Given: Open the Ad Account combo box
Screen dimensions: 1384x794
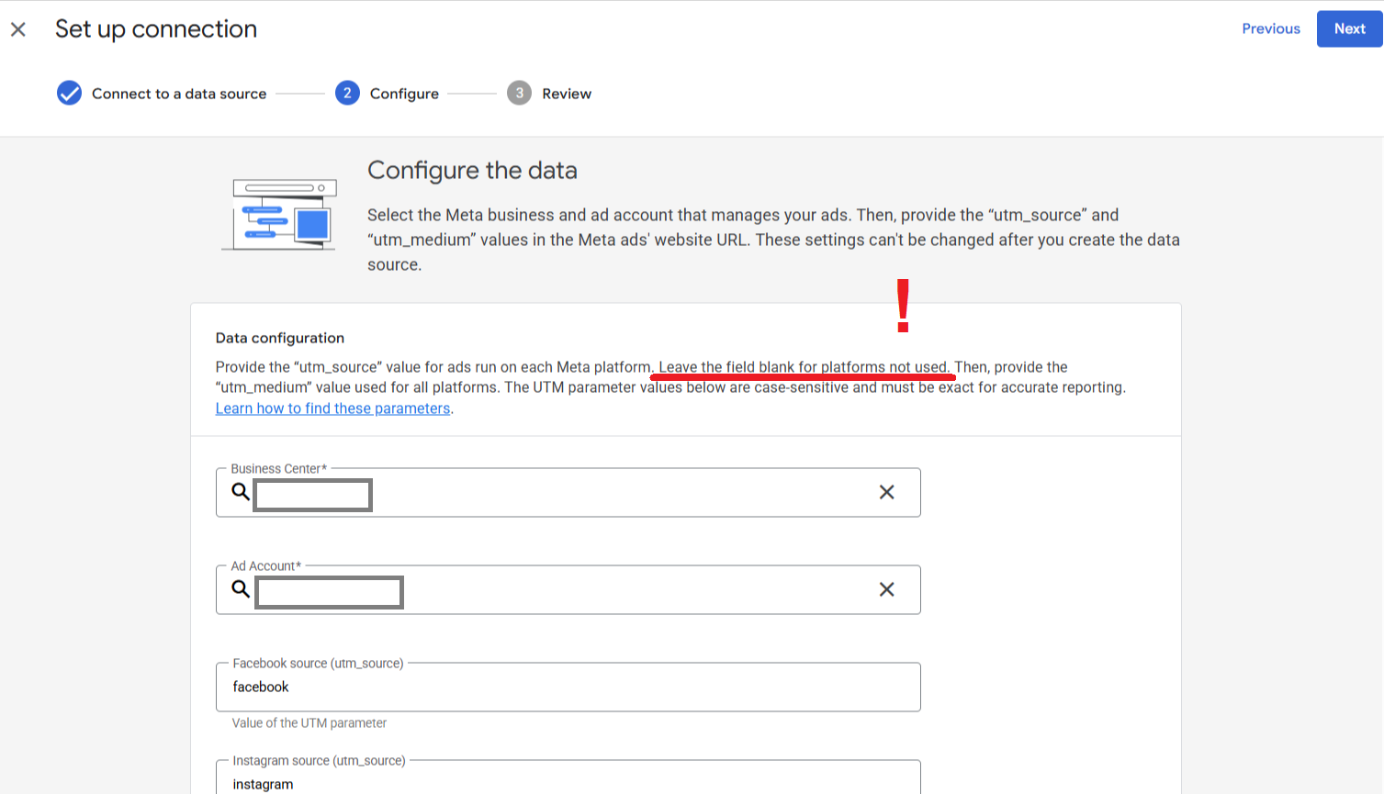Looking at the screenshot, I should tap(569, 591).
